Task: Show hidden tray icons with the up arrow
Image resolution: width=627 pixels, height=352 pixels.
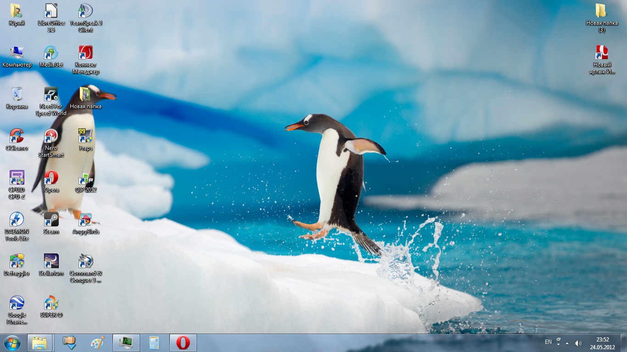Action: [567, 343]
